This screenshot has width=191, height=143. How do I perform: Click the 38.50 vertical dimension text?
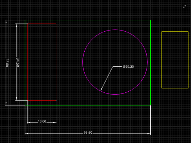(x=7, y=63)
